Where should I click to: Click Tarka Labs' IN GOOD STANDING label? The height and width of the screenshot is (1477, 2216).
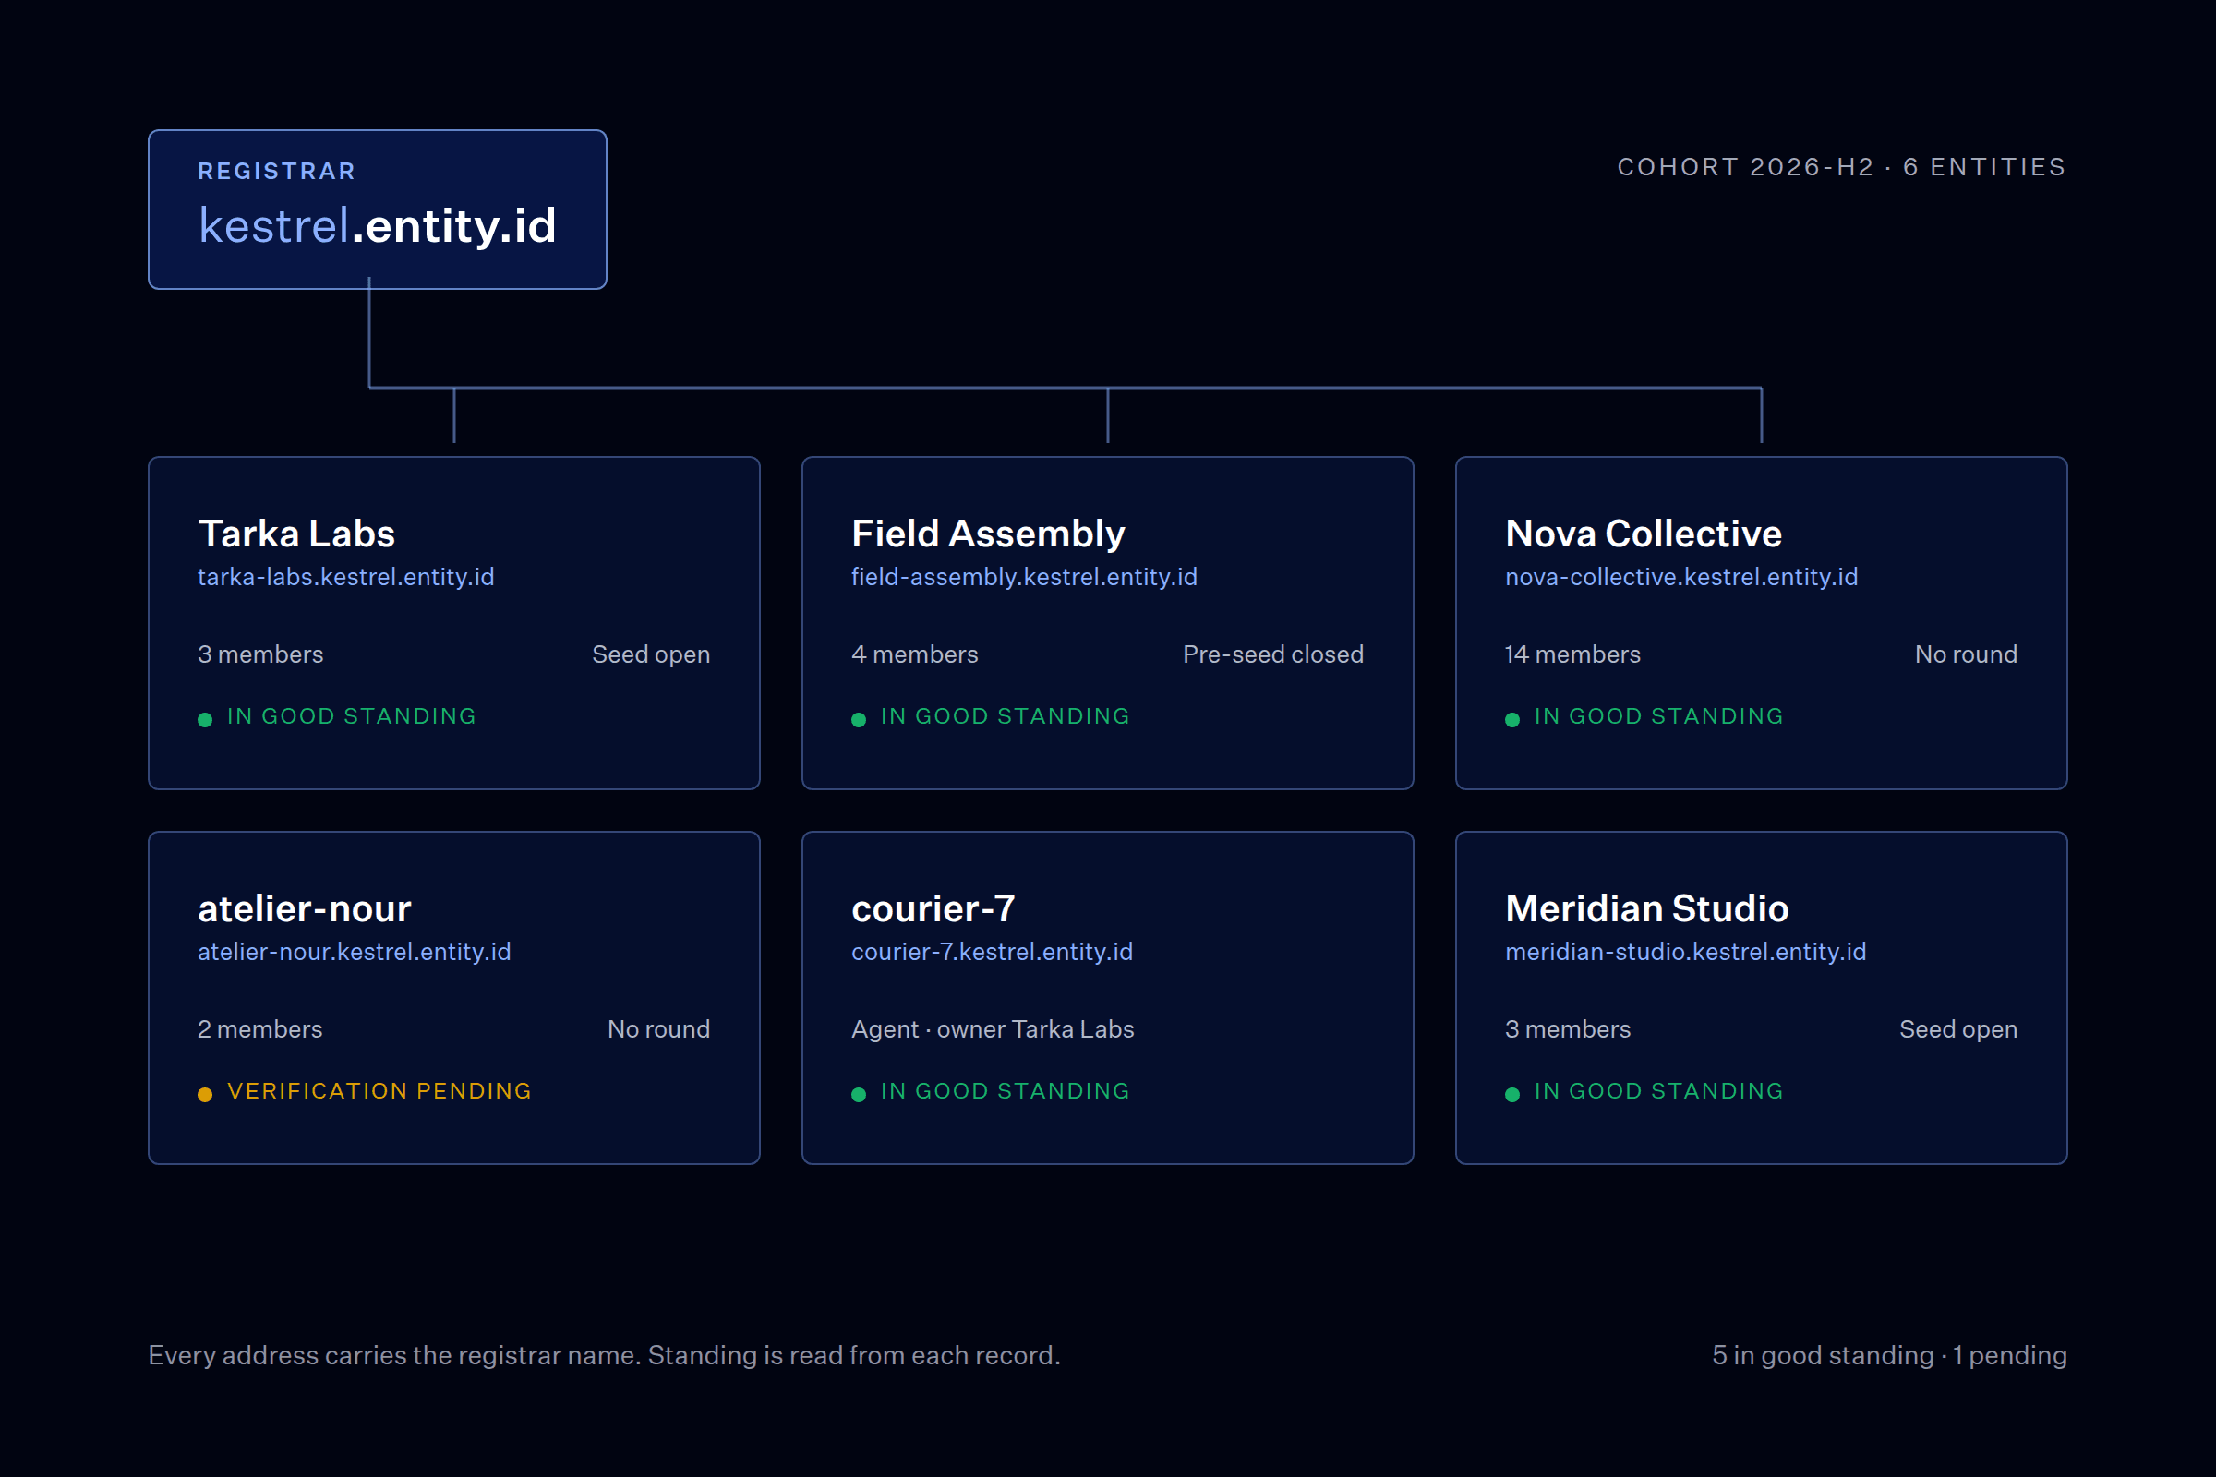click(x=352, y=716)
